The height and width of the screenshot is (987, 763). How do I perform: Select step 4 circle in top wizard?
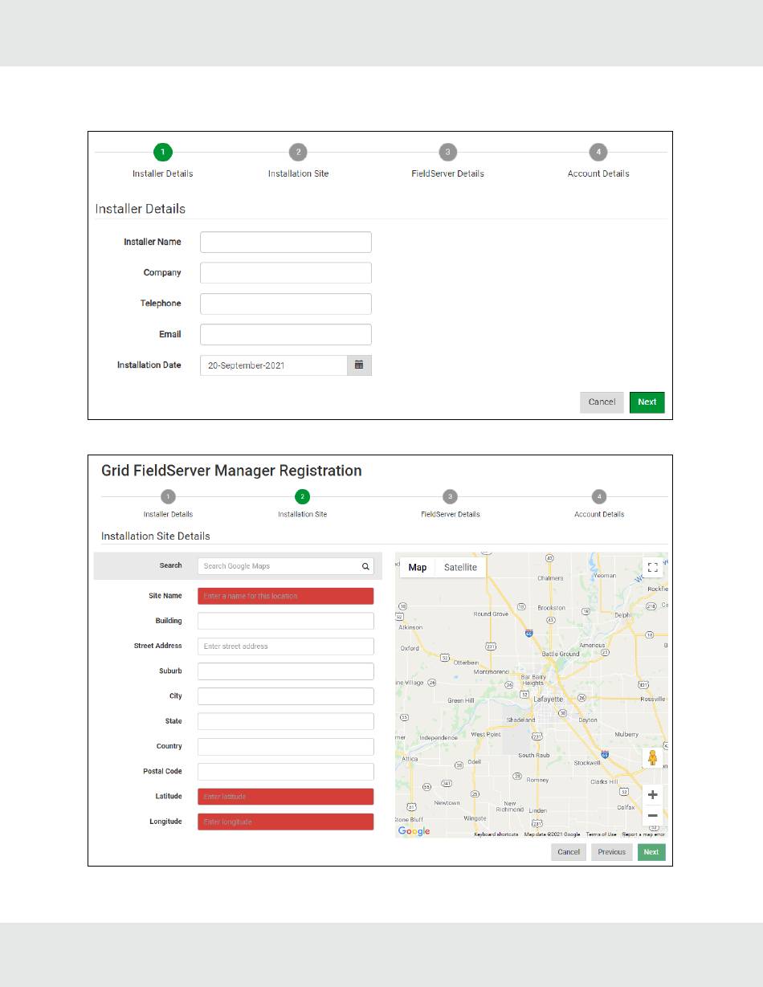tap(598, 152)
